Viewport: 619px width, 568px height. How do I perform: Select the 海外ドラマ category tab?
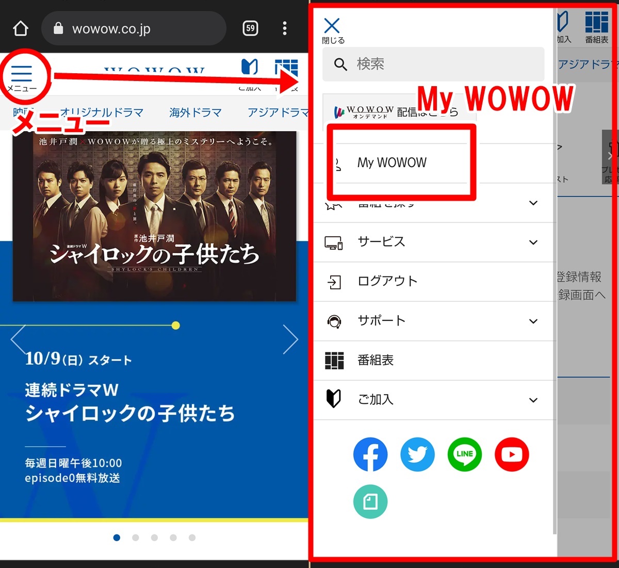[195, 112]
